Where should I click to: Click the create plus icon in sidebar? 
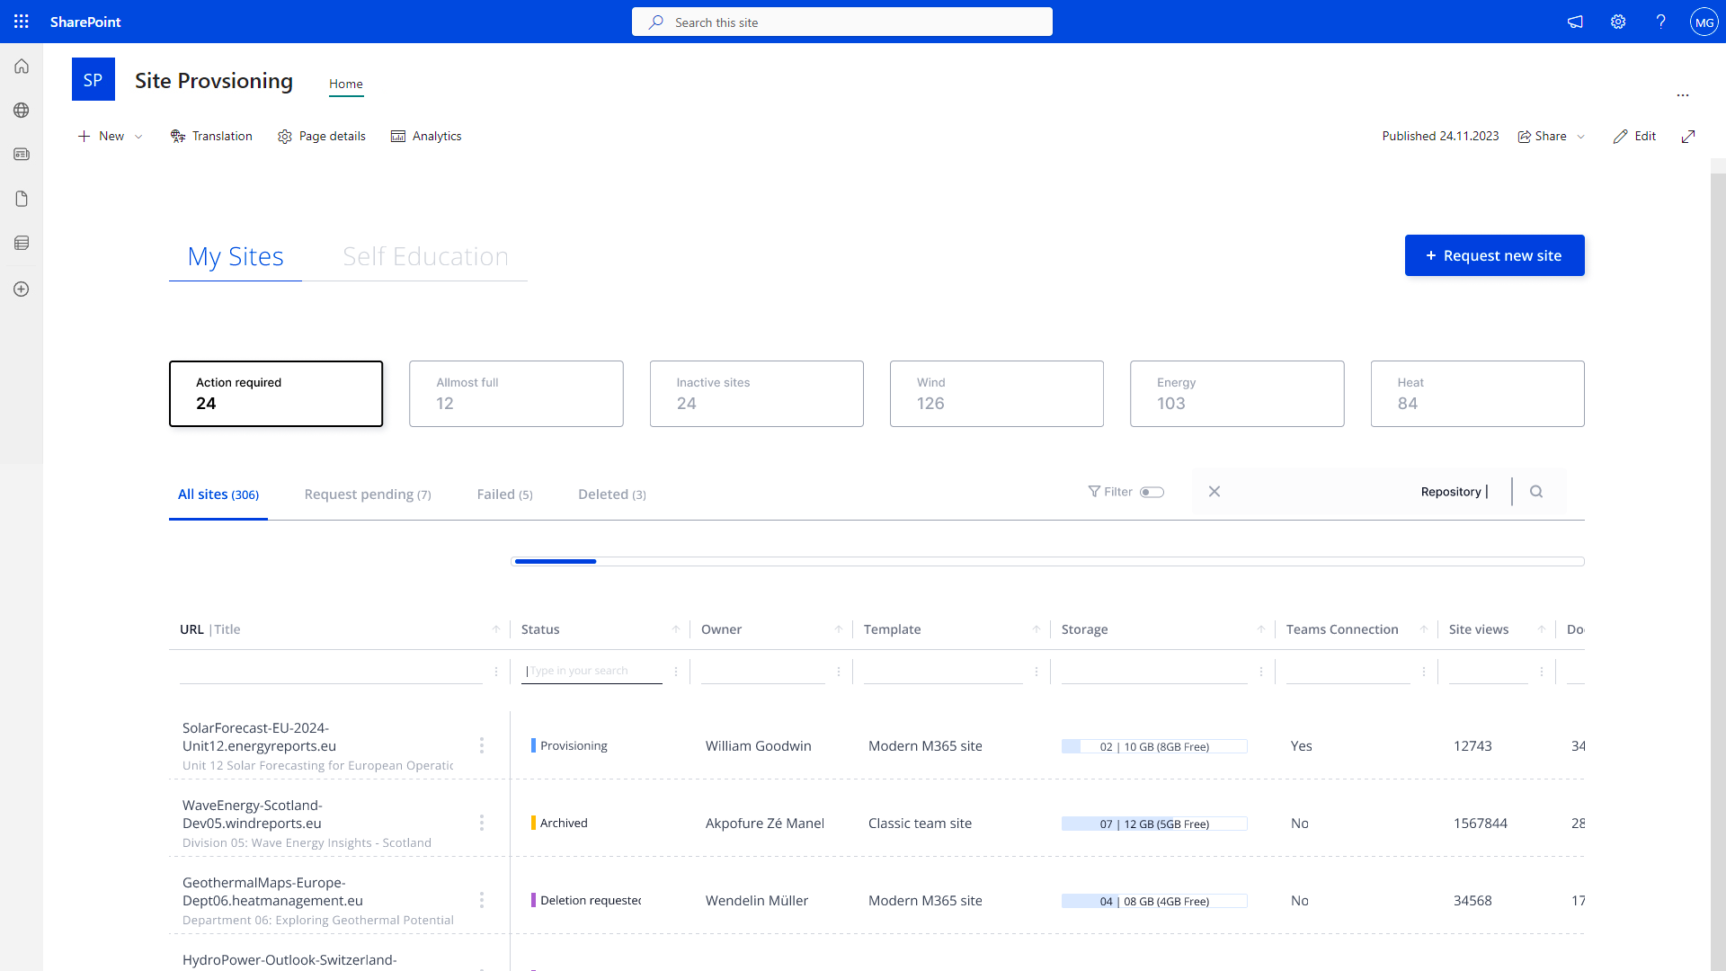pos(22,289)
